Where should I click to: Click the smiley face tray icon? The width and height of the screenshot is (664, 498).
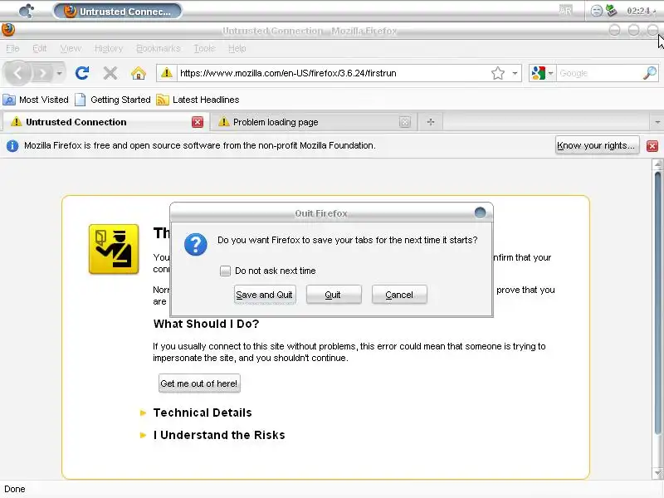tap(596, 11)
